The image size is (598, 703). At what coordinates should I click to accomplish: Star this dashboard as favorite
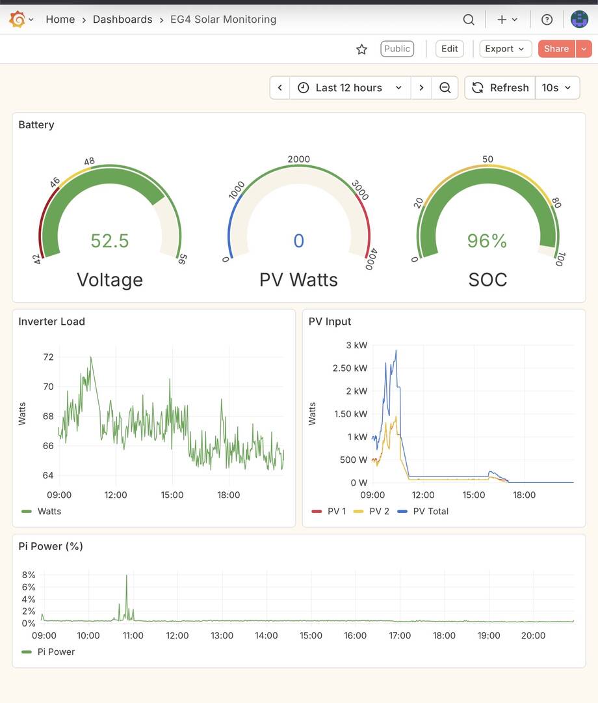point(362,49)
